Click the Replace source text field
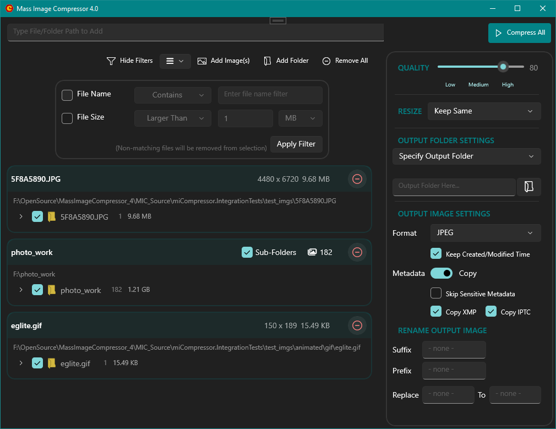Image resolution: width=556 pixels, height=429 pixels. (x=448, y=394)
